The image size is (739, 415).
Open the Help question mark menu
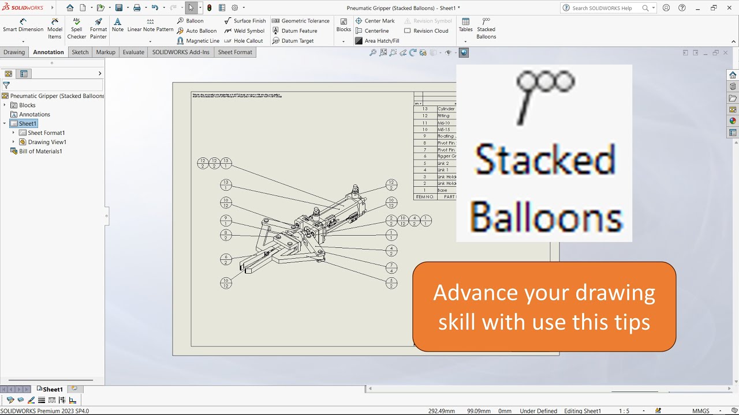point(682,8)
